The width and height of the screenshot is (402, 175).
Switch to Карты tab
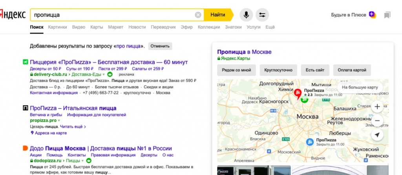point(97,27)
